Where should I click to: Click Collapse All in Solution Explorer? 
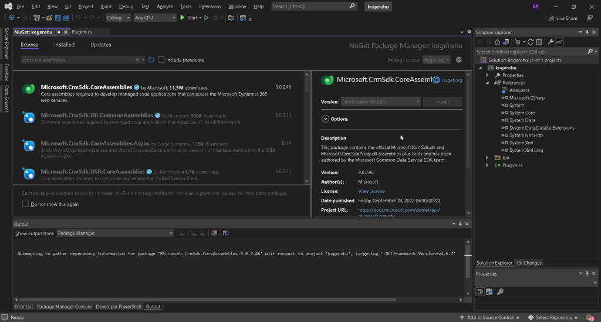coord(539,42)
